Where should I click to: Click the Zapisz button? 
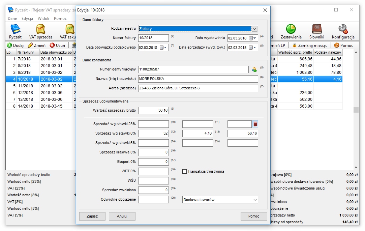point(92,216)
